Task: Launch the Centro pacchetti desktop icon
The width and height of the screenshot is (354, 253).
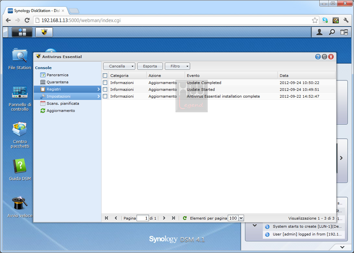Action: (x=20, y=135)
